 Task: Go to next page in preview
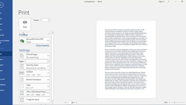(76, 102)
